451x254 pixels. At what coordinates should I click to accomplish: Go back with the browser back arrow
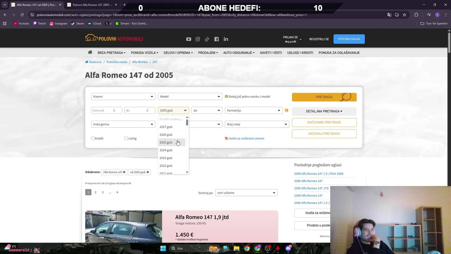pyautogui.click(x=5, y=15)
